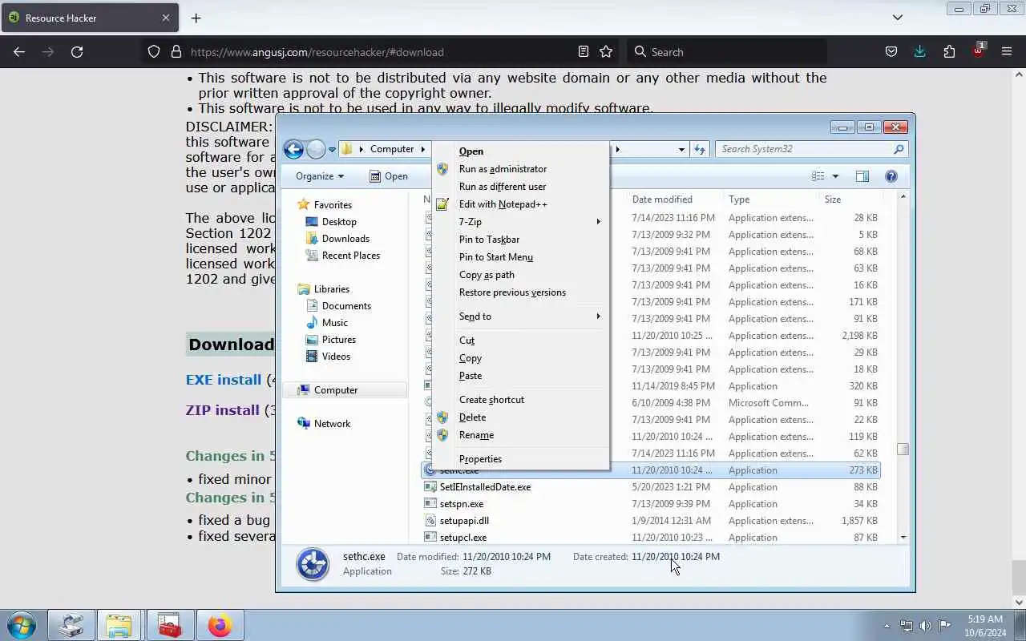The image size is (1026, 641).
Task: Select Cut from context menu
Action: 521,341
